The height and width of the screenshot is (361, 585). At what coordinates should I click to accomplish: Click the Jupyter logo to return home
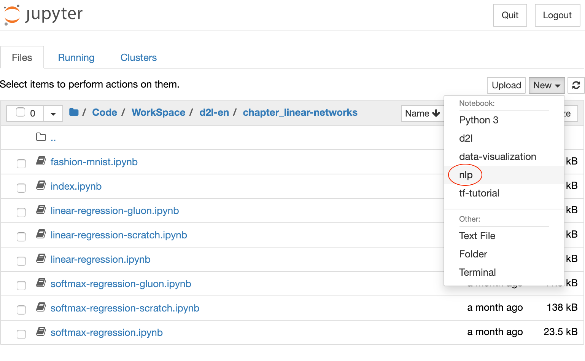click(x=43, y=14)
